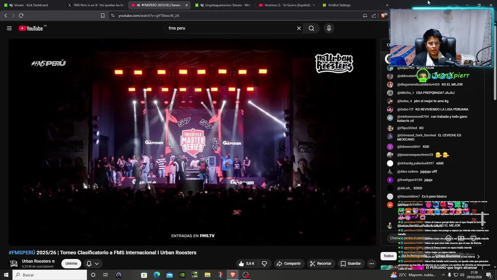
Task: Open action center notifications
Action: pyautogui.click(x=488, y=275)
